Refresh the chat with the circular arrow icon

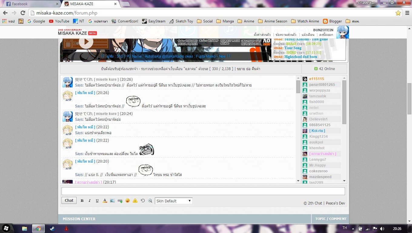pyautogui.click(x=143, y=201)
